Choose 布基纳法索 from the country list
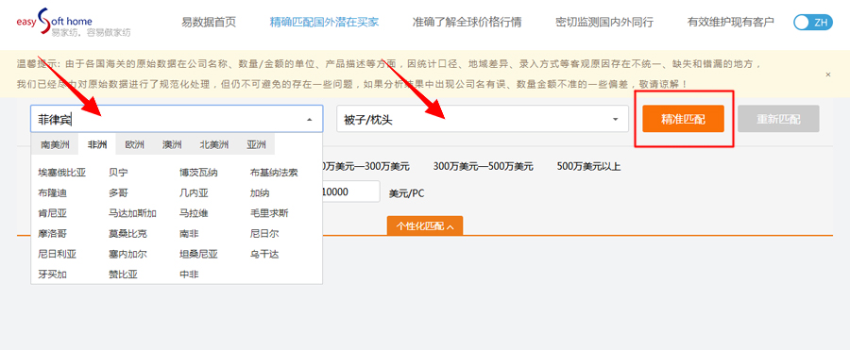The image size is (850, 350). pos(274,173)
